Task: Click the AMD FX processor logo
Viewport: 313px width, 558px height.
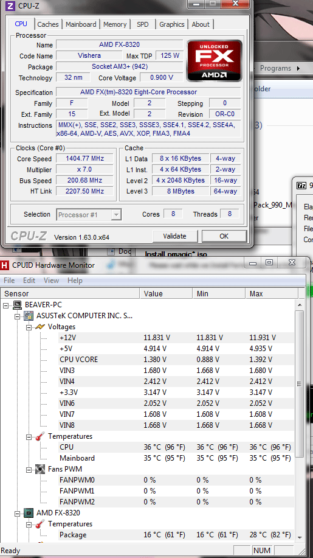Action: pyautogui.click(x=215, y=61)
